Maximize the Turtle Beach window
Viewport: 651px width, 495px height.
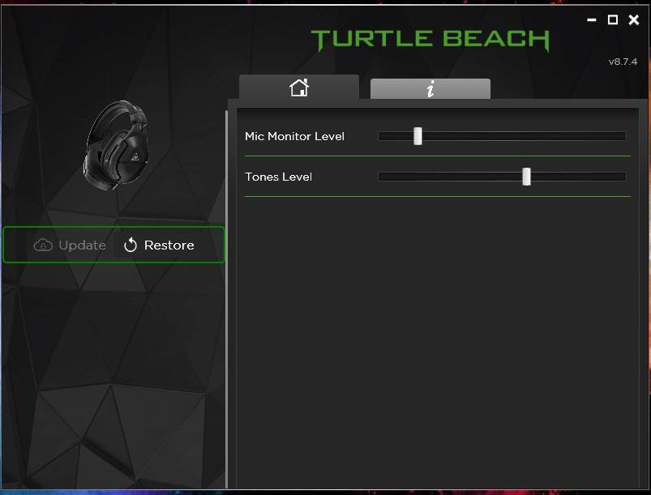click(x=613, y=20)
